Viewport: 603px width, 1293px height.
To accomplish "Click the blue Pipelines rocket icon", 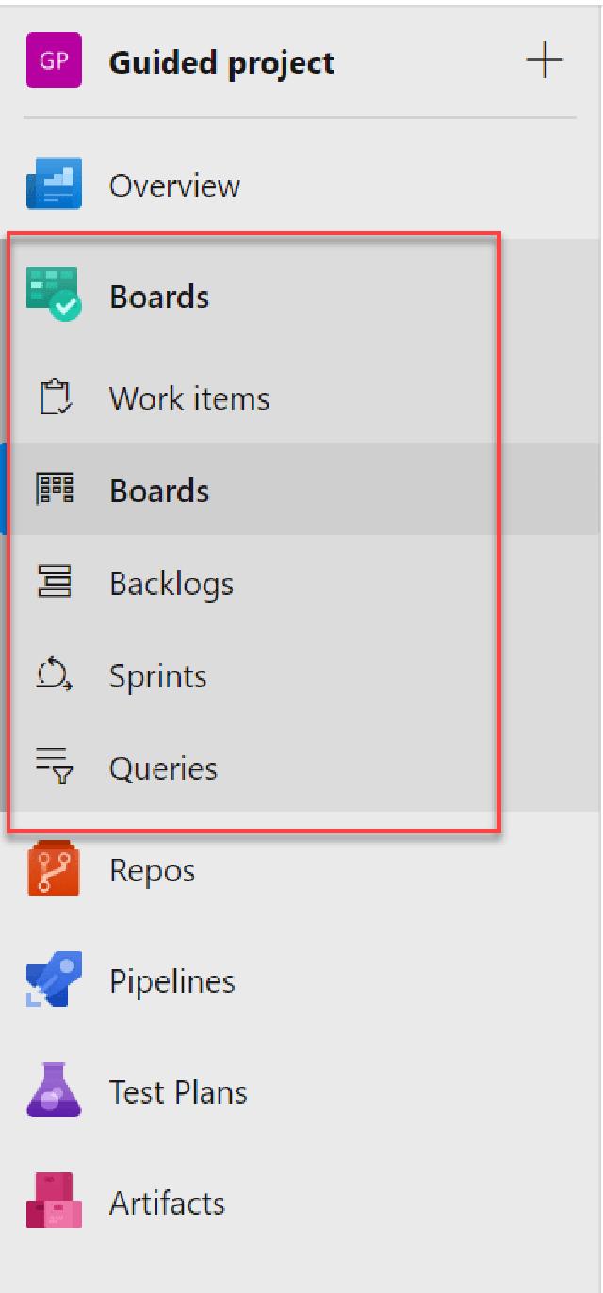I will tap(54, 980).
